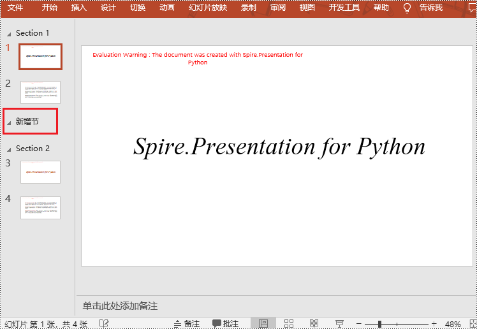Viewport: 477px width, 329px height.
Task: Open the 动画 ribbon tab
Action: (x=167, y=7)
